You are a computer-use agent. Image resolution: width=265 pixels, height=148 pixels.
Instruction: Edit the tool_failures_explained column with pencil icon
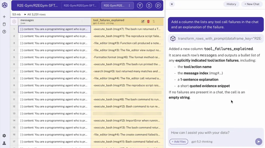point(143,21)
